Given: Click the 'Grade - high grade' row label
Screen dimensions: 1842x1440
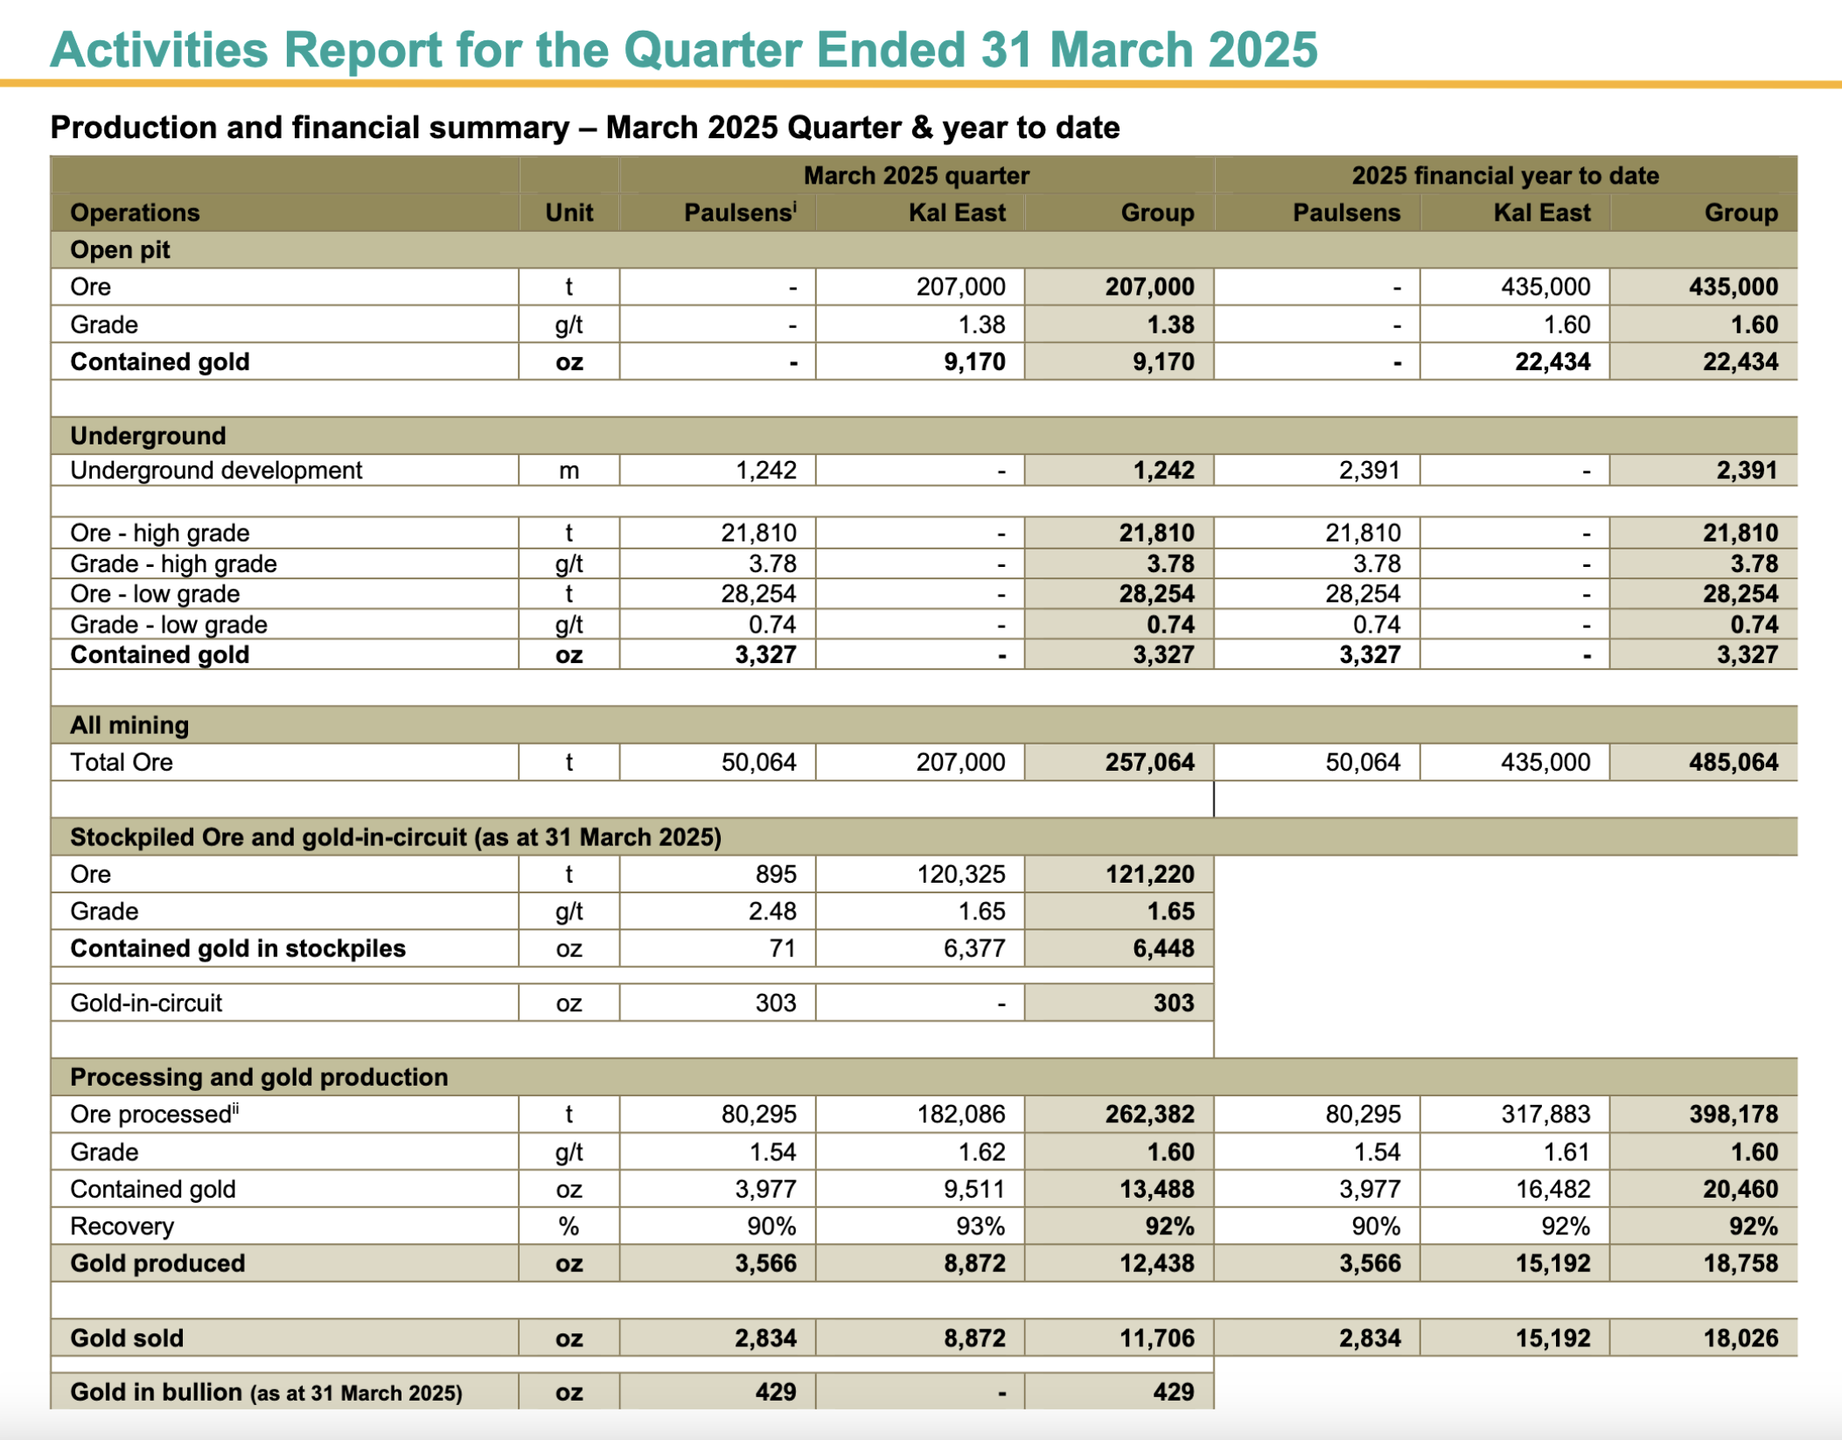Looking at the screenshot, I should 173,563.
